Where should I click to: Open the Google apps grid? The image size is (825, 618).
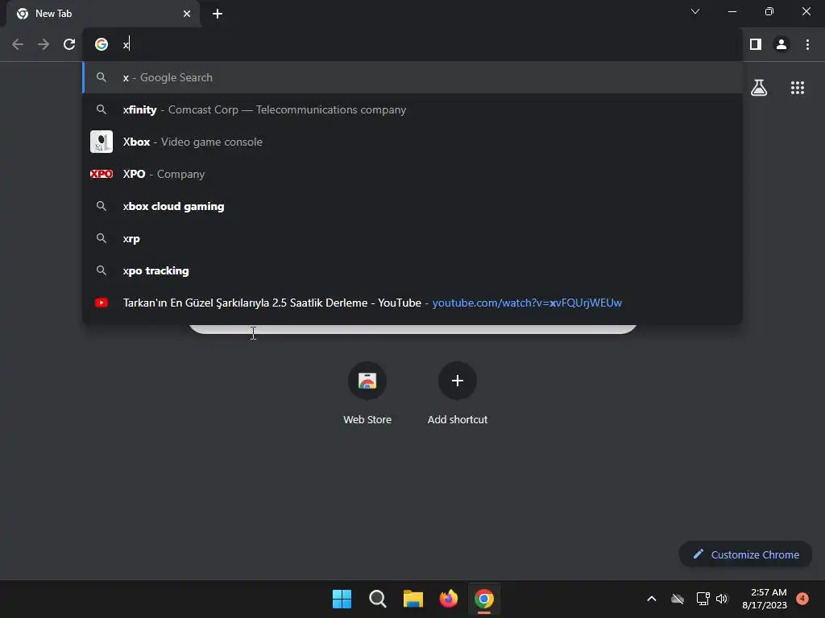[x=798, y=88]
